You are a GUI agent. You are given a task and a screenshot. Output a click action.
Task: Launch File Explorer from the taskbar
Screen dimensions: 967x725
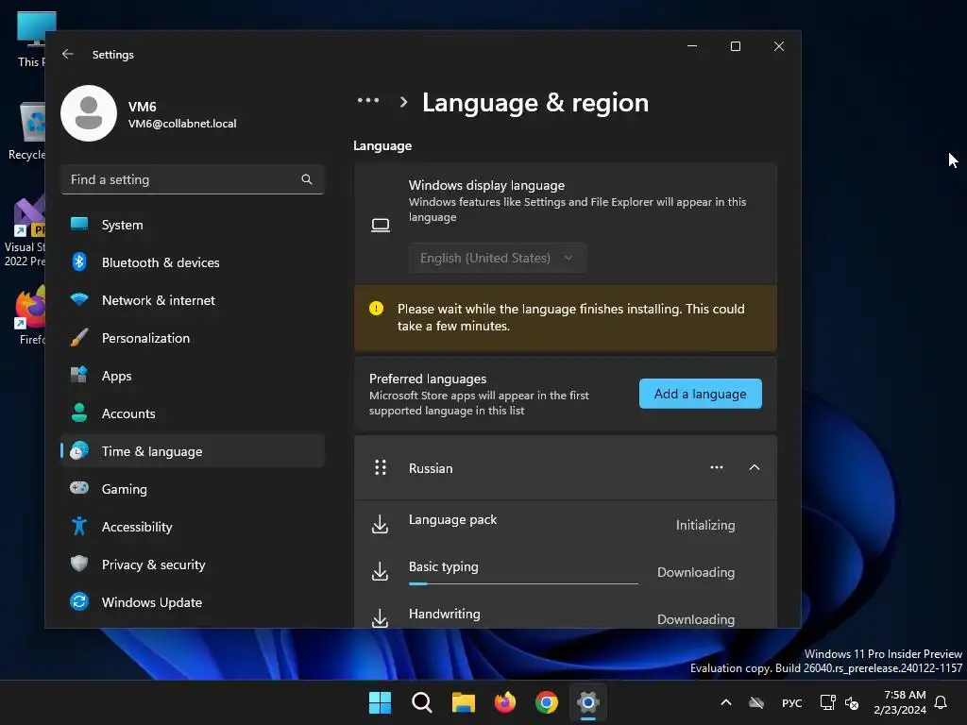(463, 702)
